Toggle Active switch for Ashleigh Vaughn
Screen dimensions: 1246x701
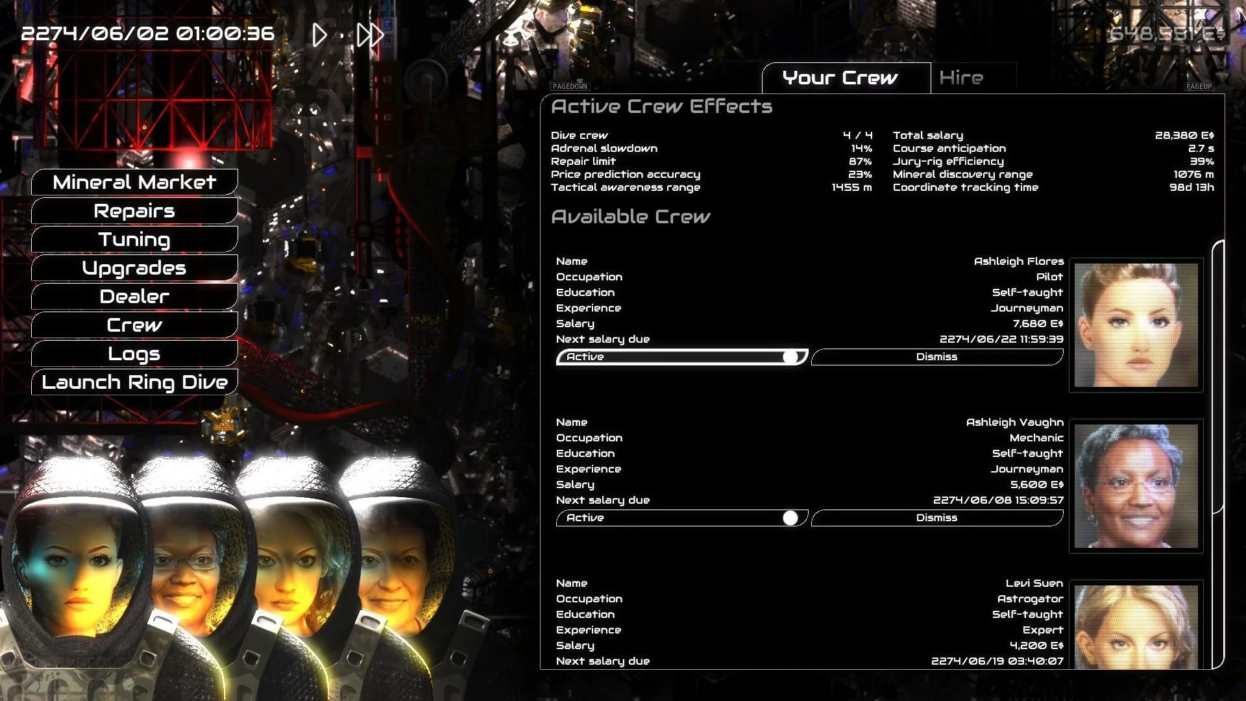(x=682, y=518)
